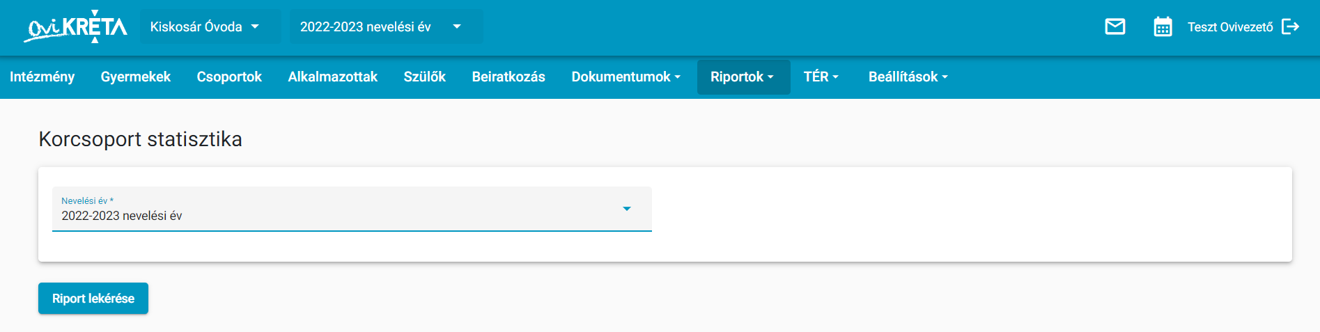Select the Csoportok menu item
The image size is (1320, 332).
(229, 77)
